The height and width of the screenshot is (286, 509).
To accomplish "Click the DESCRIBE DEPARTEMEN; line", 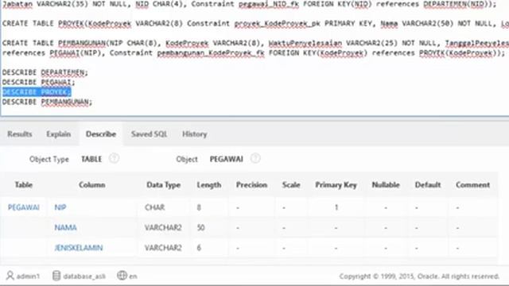I will pyautogui.click(x=45, y=72).
